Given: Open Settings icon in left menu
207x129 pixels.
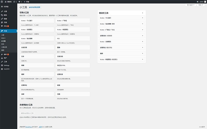Looking at the screenshot, I should tap(2, 65).
